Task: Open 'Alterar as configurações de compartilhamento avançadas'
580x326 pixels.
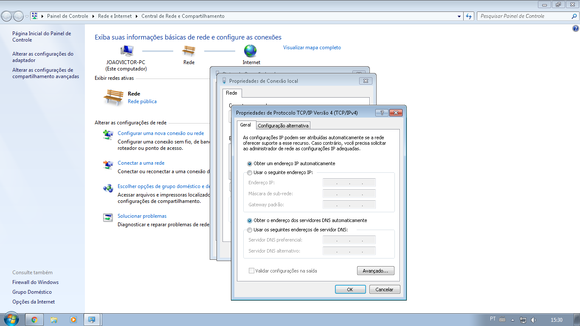Action: [46, 73]
